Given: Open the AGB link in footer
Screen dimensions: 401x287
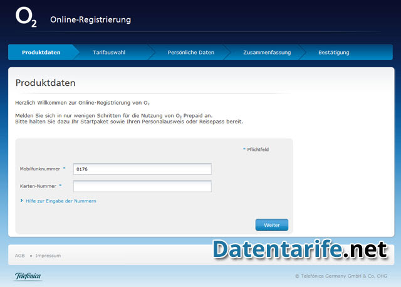Looking at the screenshot, I should (x=20, y=256).
